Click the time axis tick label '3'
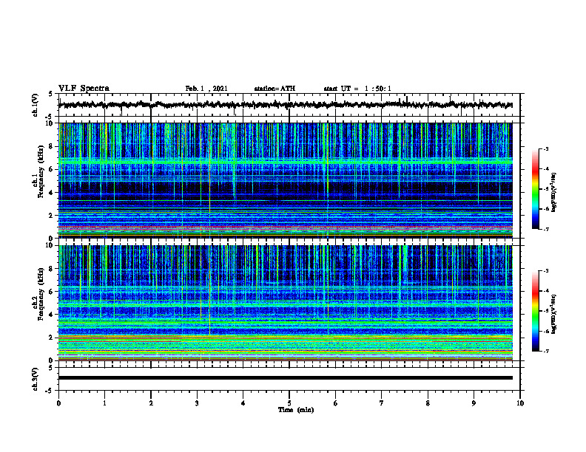The image size is (586, 452). point(197,403)
